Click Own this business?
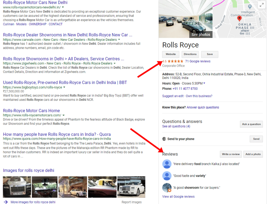The height and width of the screenshot is (204, 270). (x=199, y=96)
